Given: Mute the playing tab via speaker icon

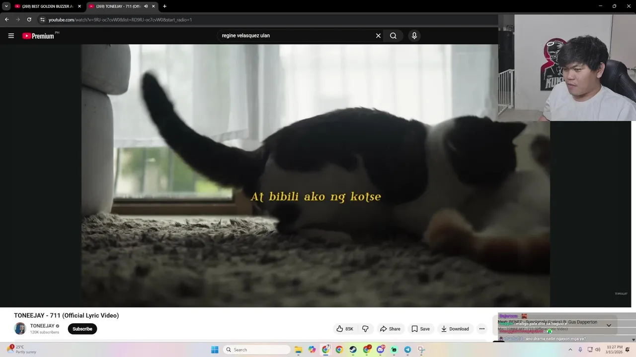Looking at the screenshot, I should 146,6.
